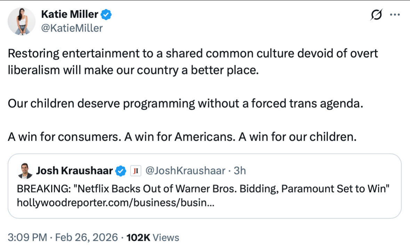Click the JI affiliation badge icon

click(x=135, y=171)
